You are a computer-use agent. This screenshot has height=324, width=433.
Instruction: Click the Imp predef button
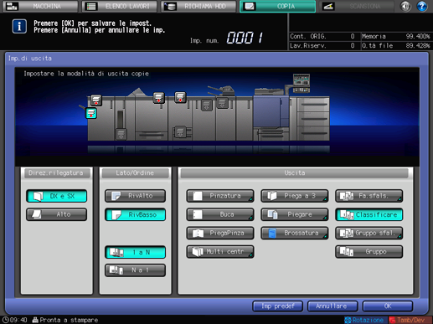click(x=277, y=306)
